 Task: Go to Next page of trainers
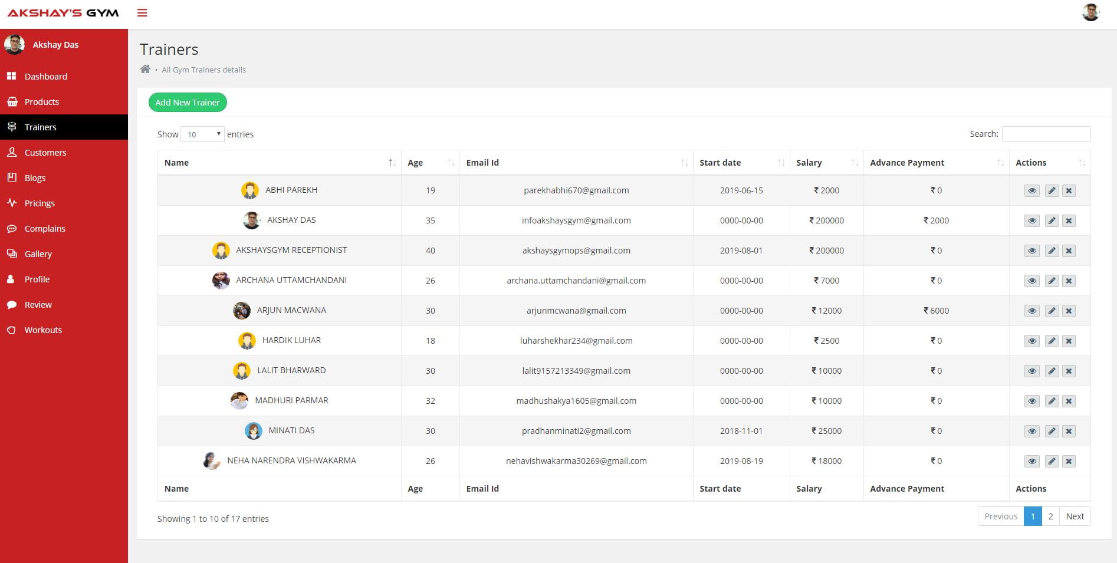[1075, 516]
